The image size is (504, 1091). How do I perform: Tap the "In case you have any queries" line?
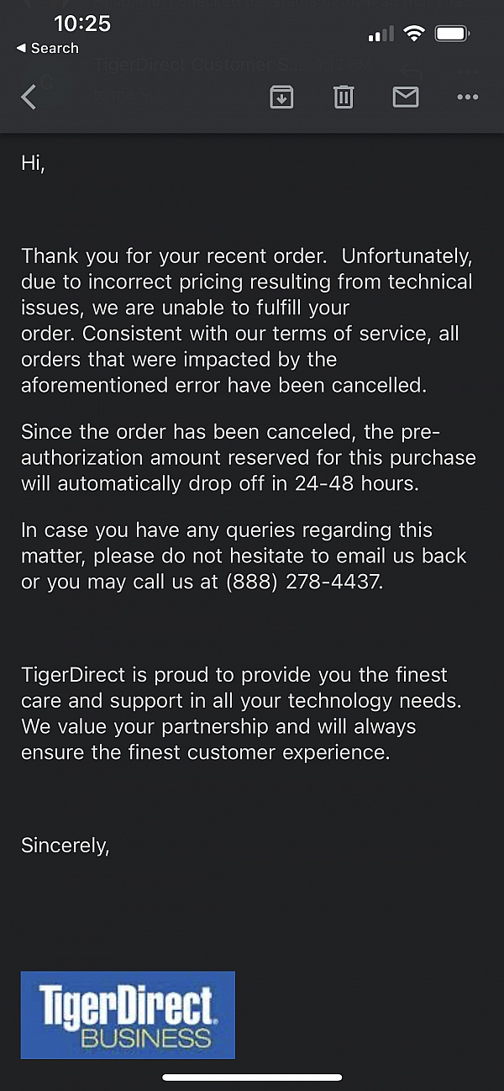click(x=227, y=530)
